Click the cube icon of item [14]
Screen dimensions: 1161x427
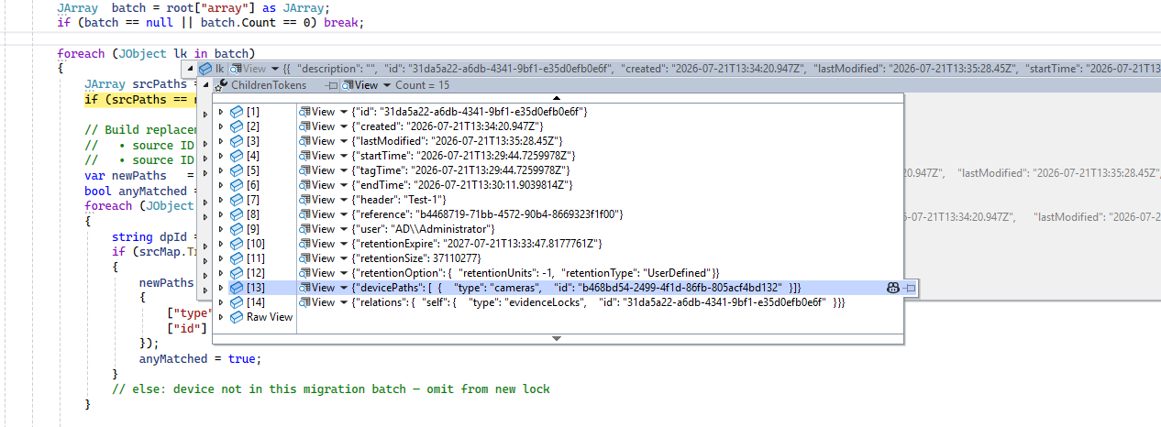click(237, 303)
